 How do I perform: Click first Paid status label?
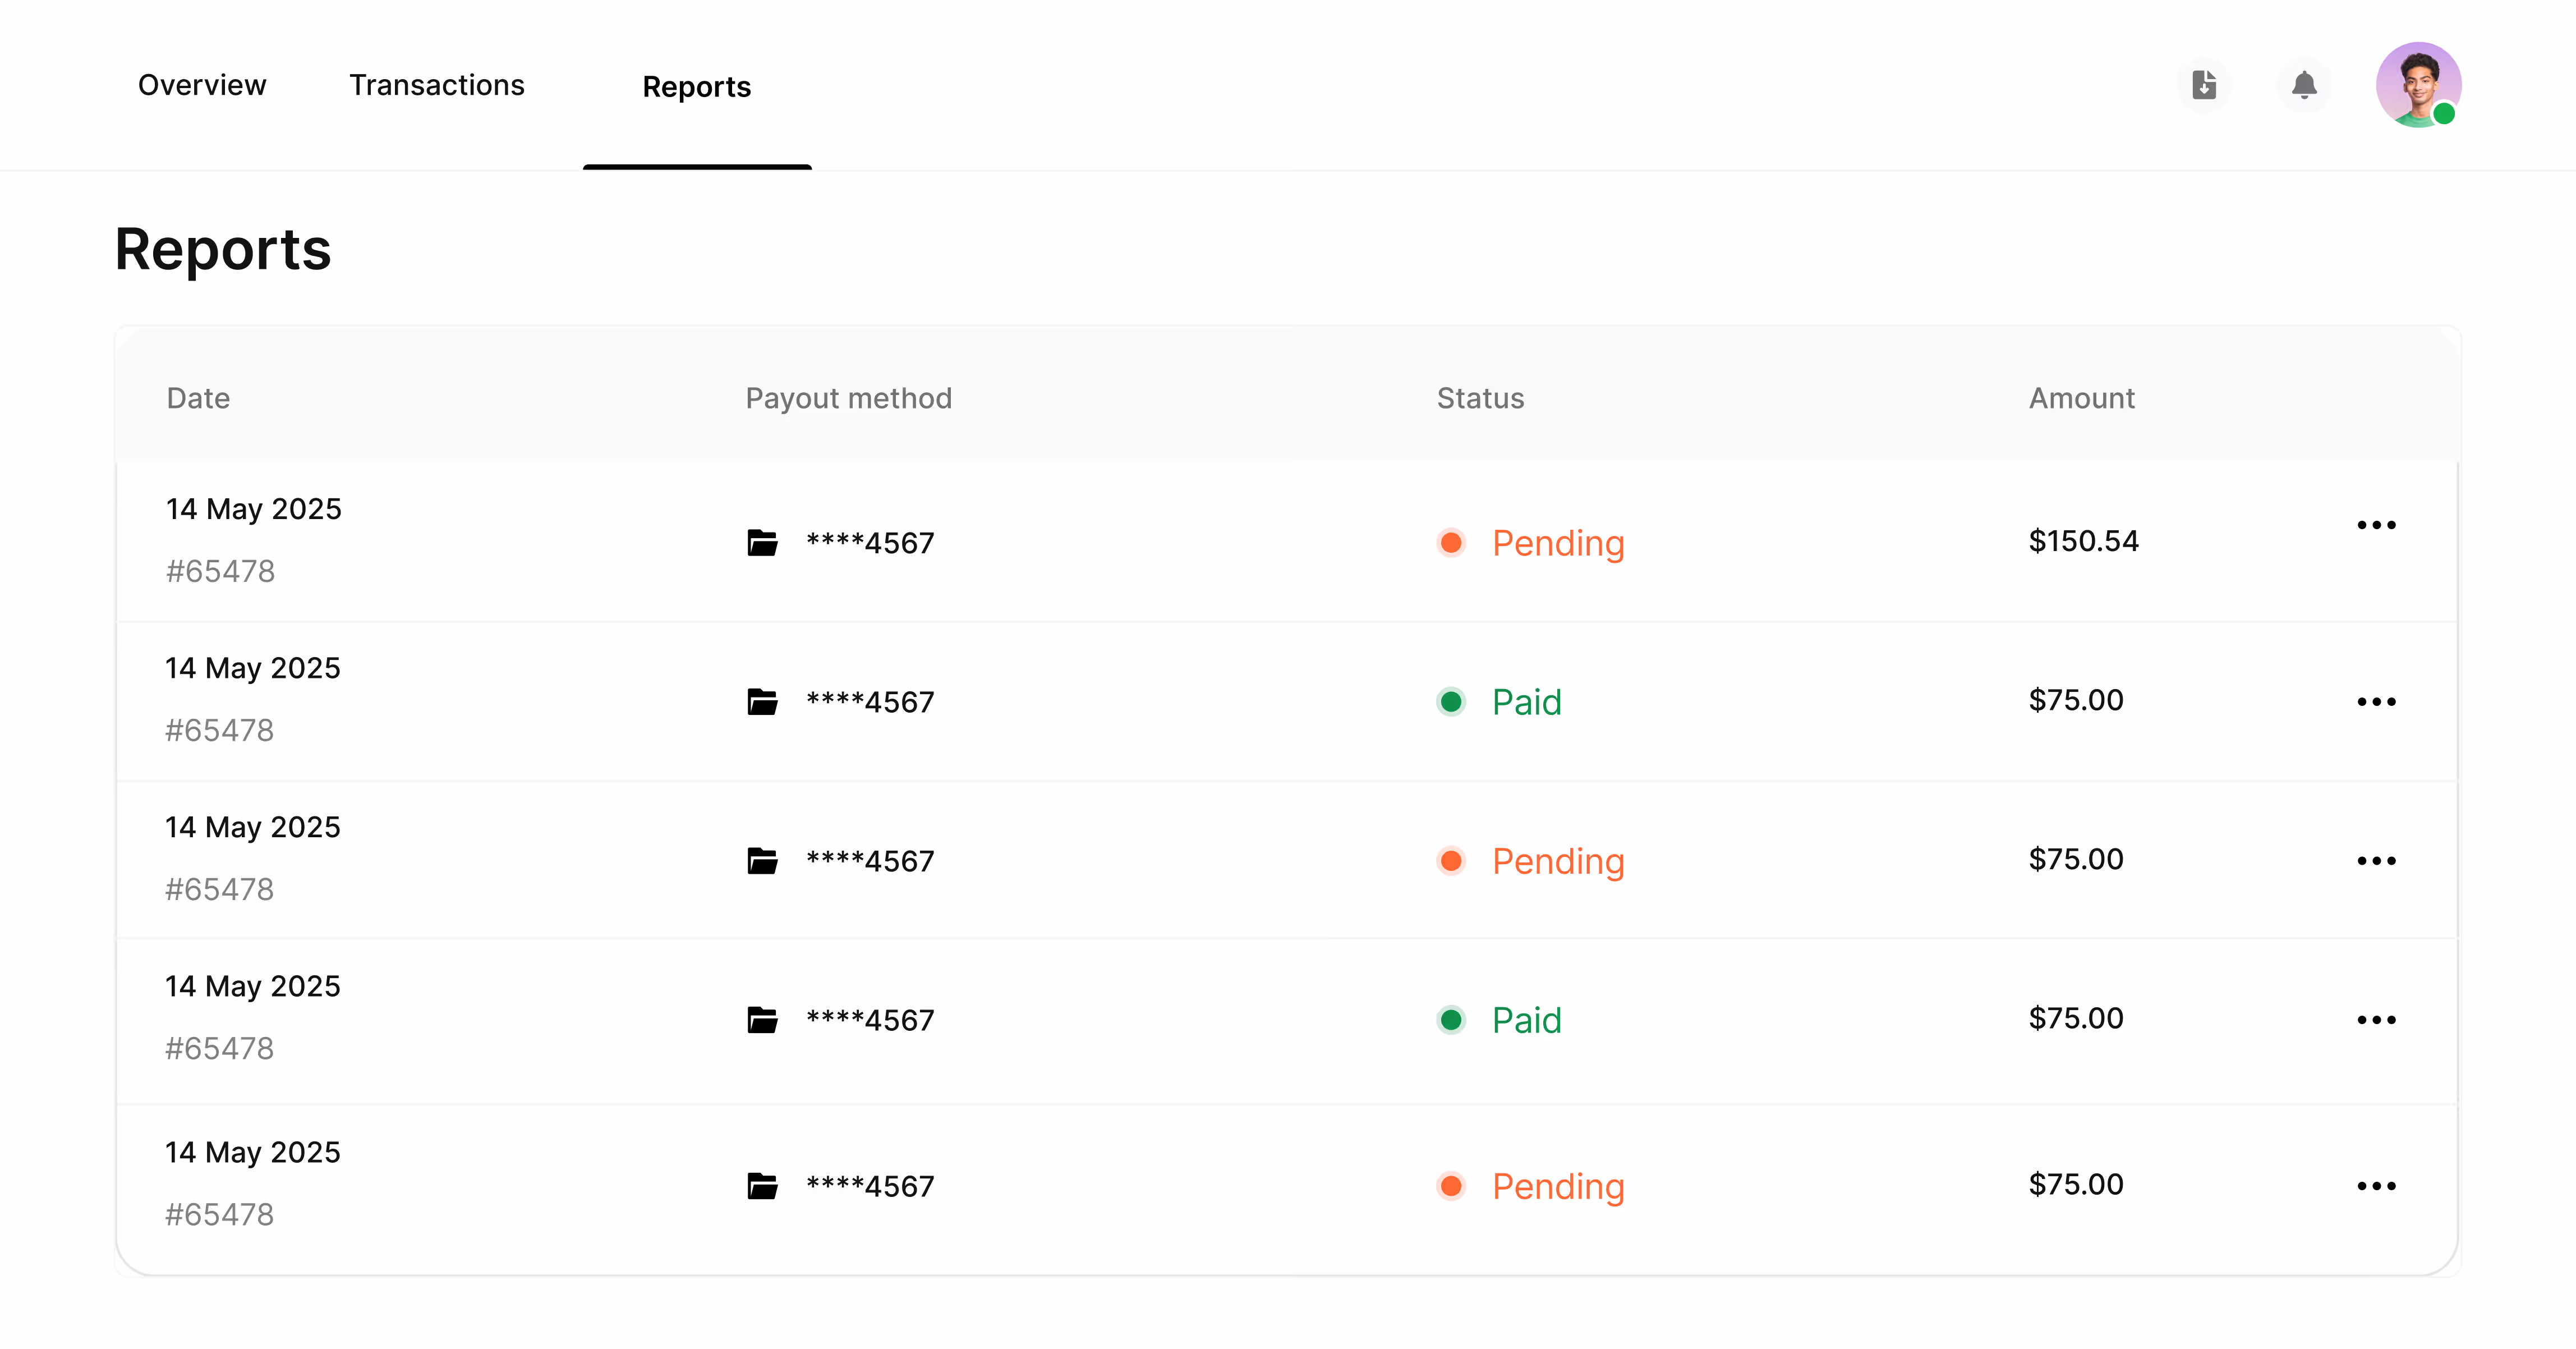coord(1526,702)
